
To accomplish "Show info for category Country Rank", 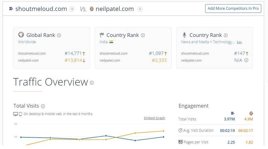I will click(226, 35).
